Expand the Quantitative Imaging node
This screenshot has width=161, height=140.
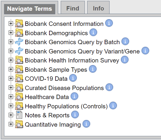click(x=11, y=124)
